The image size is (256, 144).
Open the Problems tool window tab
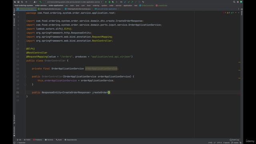pyautogui.click(x=38, y=140)
